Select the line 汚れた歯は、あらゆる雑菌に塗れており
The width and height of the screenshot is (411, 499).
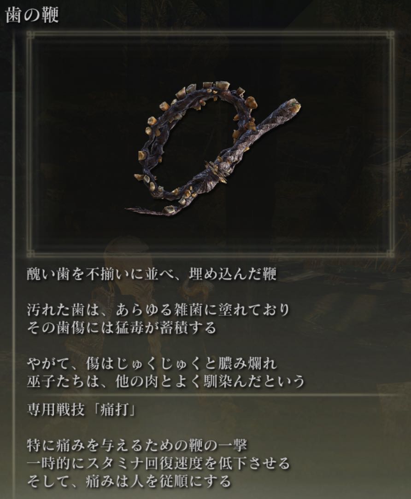click(x=159, y=310)
